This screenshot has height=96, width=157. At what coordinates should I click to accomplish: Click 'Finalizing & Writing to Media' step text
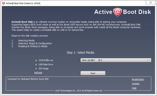(33, 46)
